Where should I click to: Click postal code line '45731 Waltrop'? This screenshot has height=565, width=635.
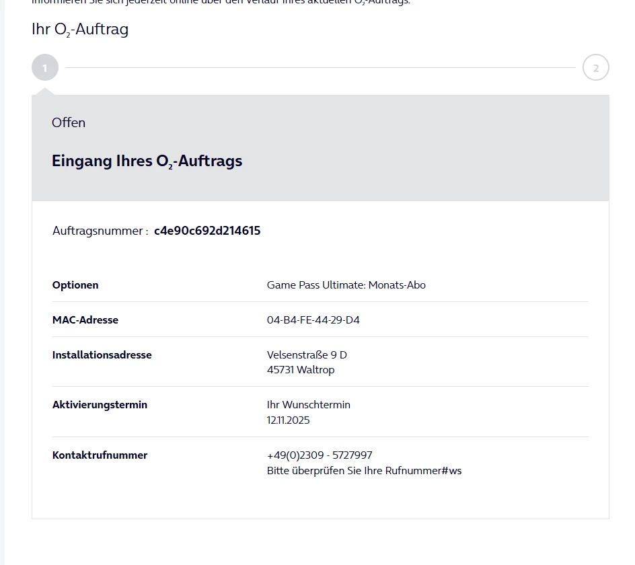tap(301, 370)
